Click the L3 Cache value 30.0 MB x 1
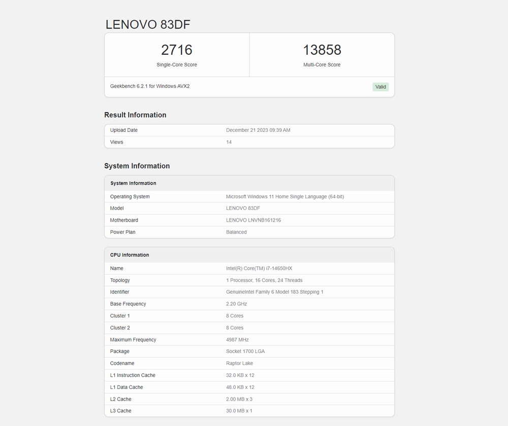 coord(239,411)
